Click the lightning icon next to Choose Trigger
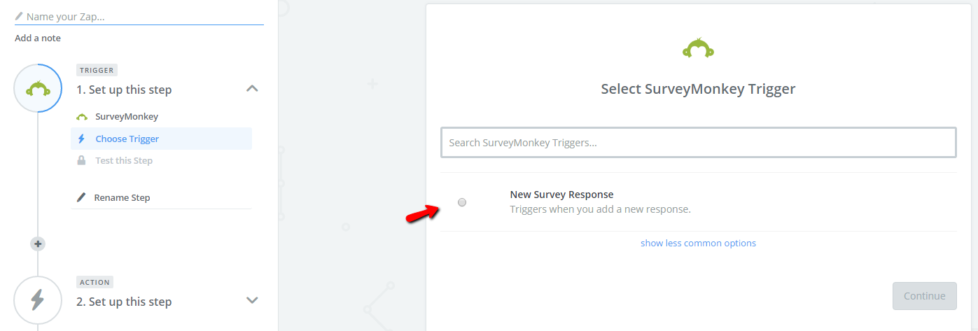Screen dimensions: 978x331 pyautogui.click(x=81, y=139)
